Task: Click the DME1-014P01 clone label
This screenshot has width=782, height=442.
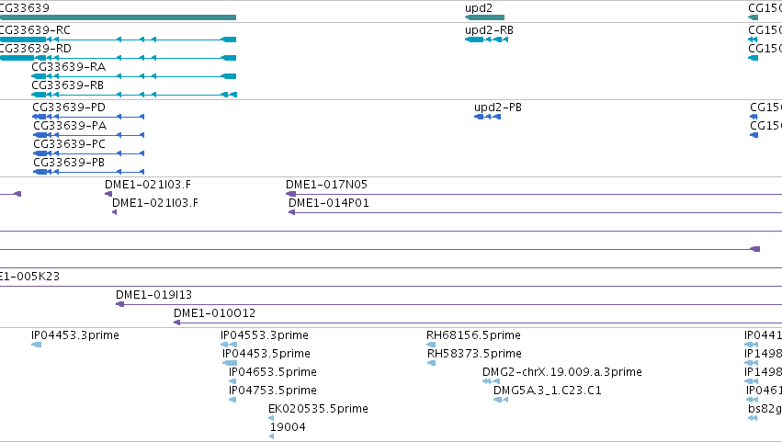Action: (329, 203)
